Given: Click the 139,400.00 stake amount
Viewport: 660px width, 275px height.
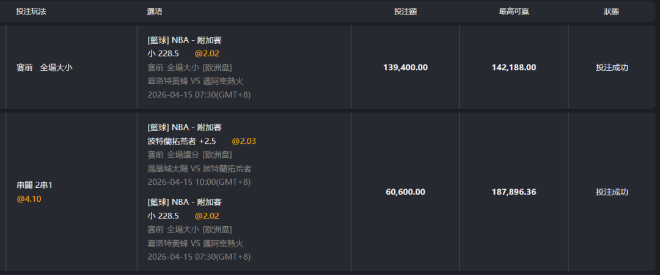Looking at the screenshot, I should [x=405, y=68].
